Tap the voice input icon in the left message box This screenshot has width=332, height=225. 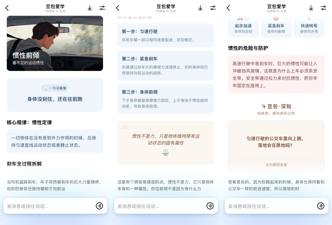point(99,206)
